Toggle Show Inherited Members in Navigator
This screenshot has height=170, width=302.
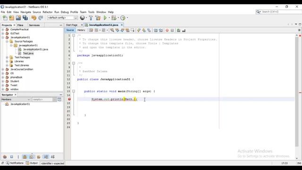pos(5,157)
